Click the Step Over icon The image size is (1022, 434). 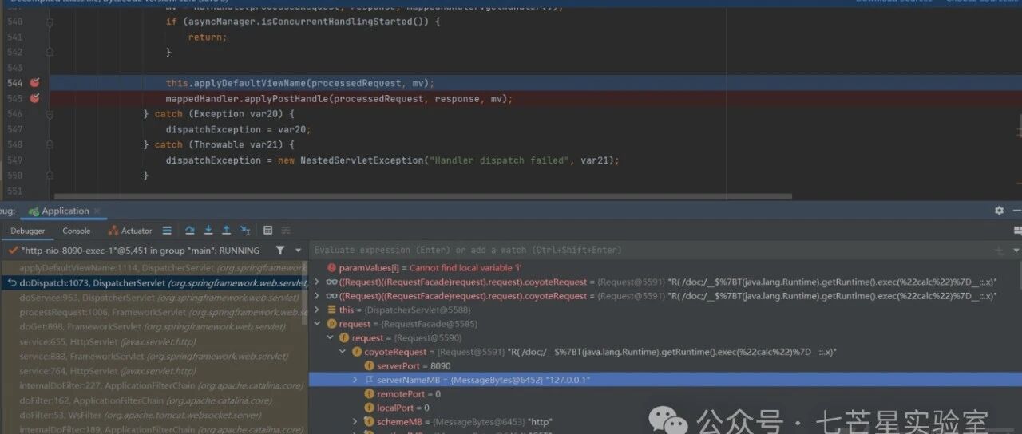tap(190, 231)
